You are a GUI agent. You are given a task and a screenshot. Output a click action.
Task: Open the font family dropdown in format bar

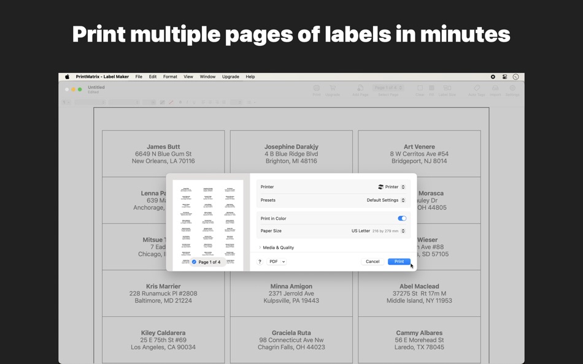click(x=90, y=102)
